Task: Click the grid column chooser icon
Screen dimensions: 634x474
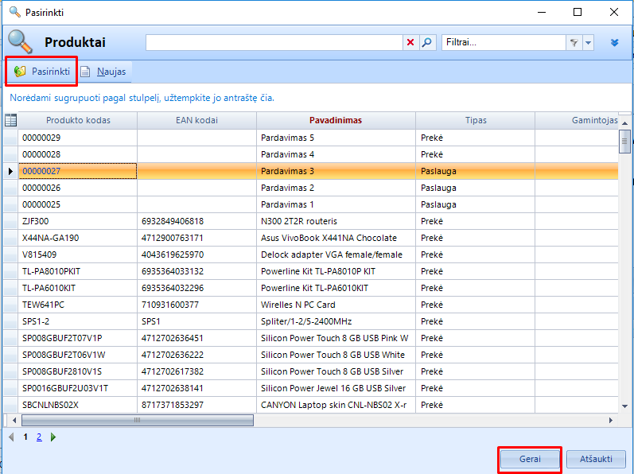Action: (11, 120)
